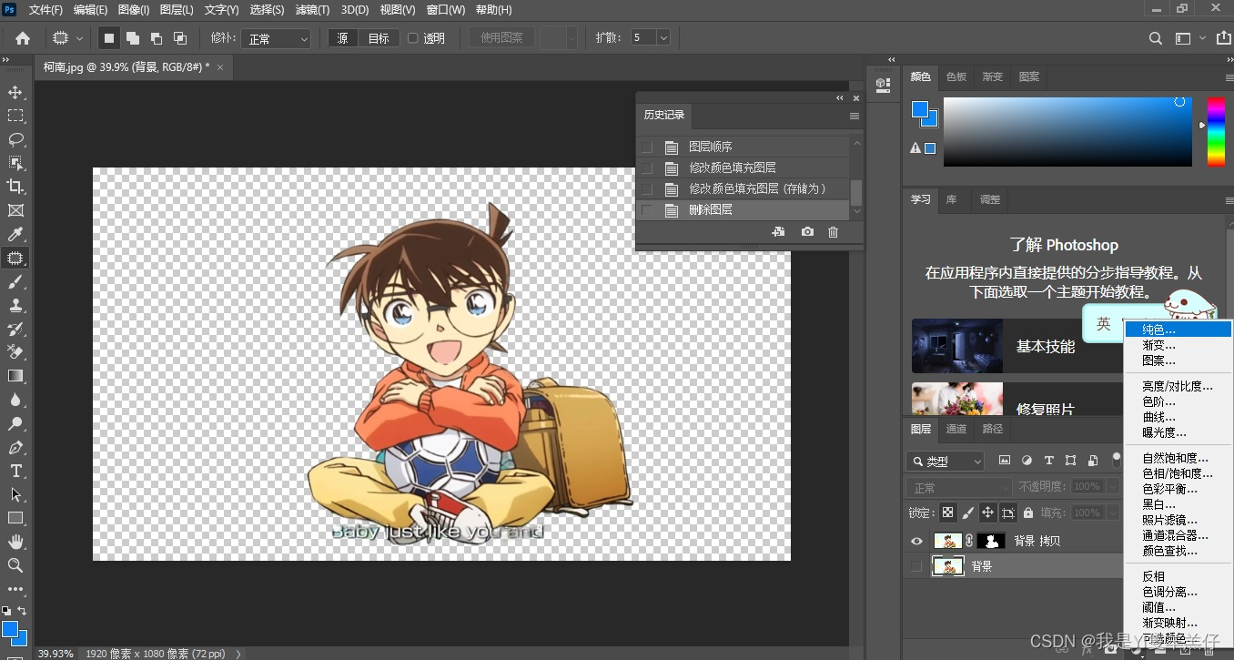Choose Add to Selection mode button
This screenshot has width=1234, height=660.
click(133, 38)
